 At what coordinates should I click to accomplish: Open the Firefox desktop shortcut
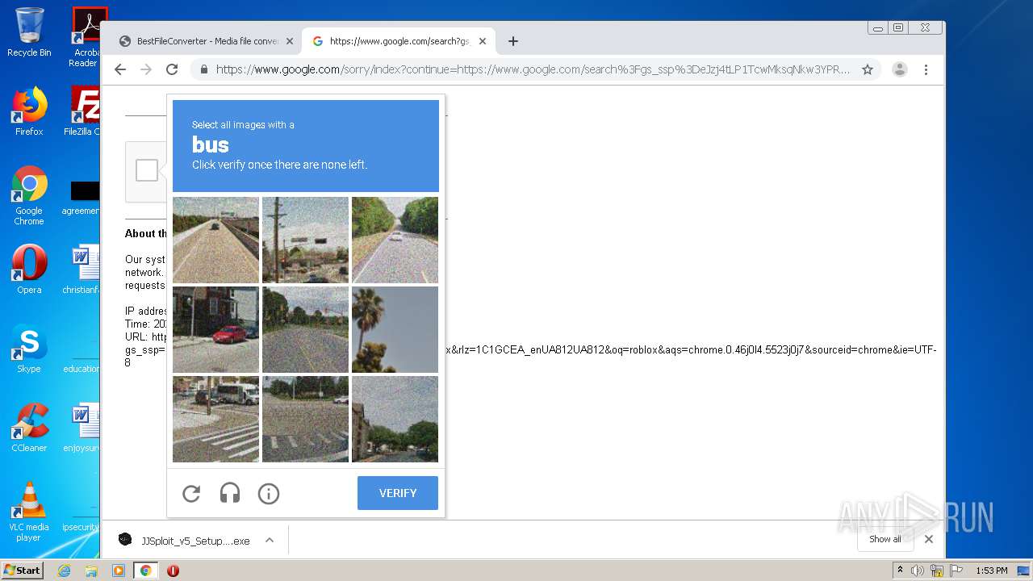click(x=29, y=111)
